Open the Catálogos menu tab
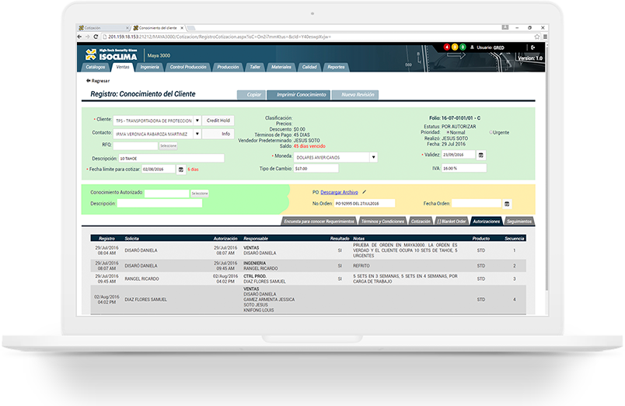The image size is (625, 406). click(96, 67)
